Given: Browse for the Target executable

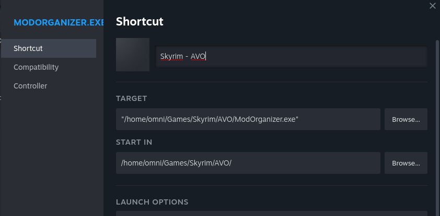Looking at the screenshot, I should click(x=406, y=119).
